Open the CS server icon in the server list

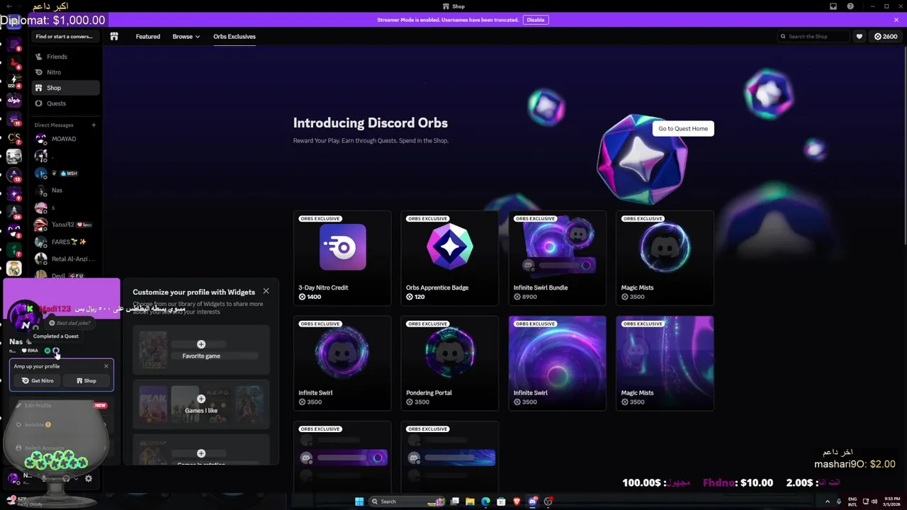pos(14,137)
